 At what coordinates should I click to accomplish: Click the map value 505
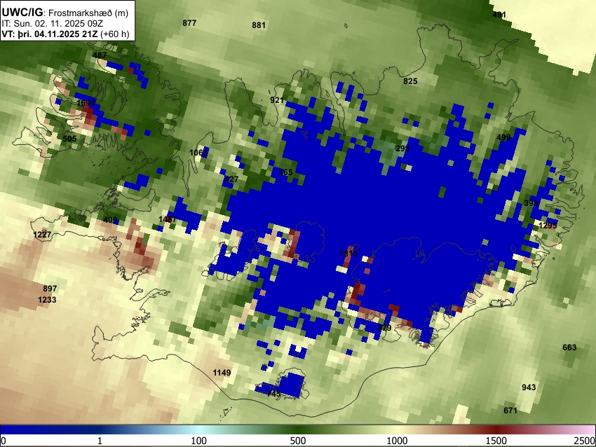click(x=69, y=139)
